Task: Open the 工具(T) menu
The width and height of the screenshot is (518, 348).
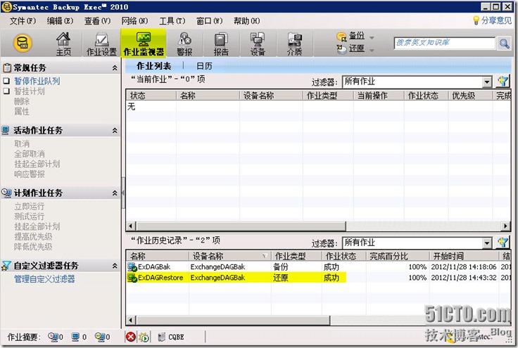Action: click(x=172, y=21)
